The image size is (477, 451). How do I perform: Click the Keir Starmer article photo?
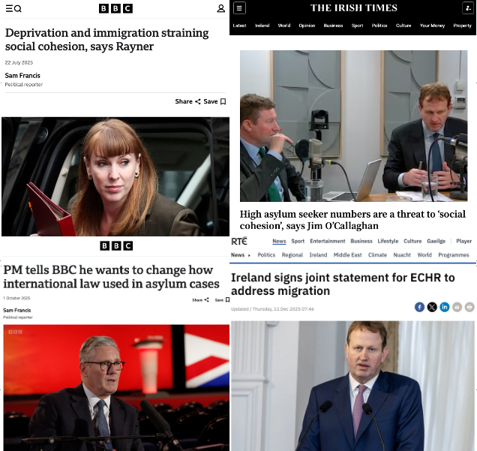pos(116,387)
